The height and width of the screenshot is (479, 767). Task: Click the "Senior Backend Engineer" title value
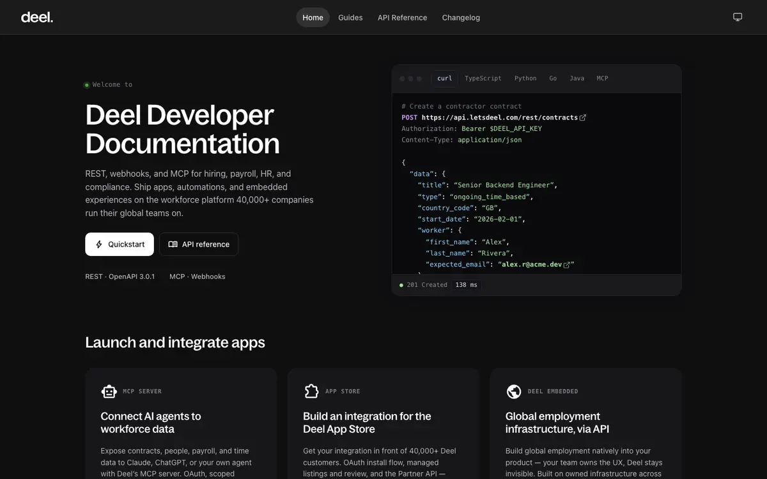tap(504, 185)
